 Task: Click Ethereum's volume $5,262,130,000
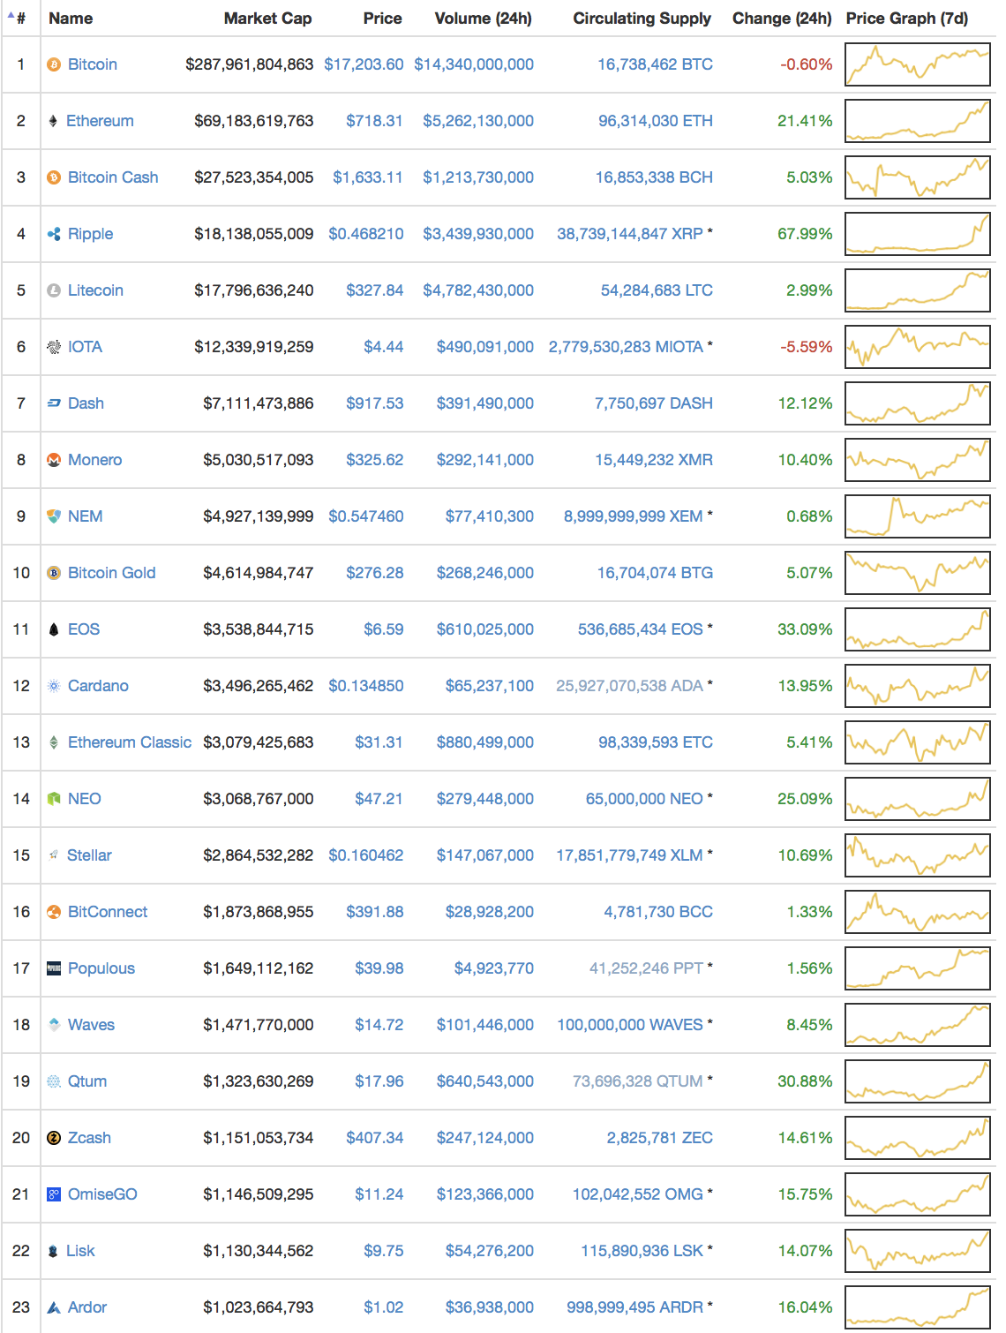coord(478,121)
